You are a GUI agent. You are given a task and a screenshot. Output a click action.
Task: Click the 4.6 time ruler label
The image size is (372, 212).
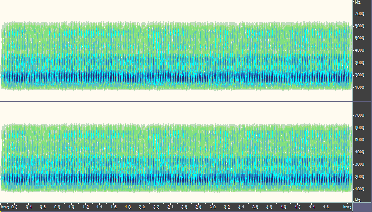[x=326, y=207]
